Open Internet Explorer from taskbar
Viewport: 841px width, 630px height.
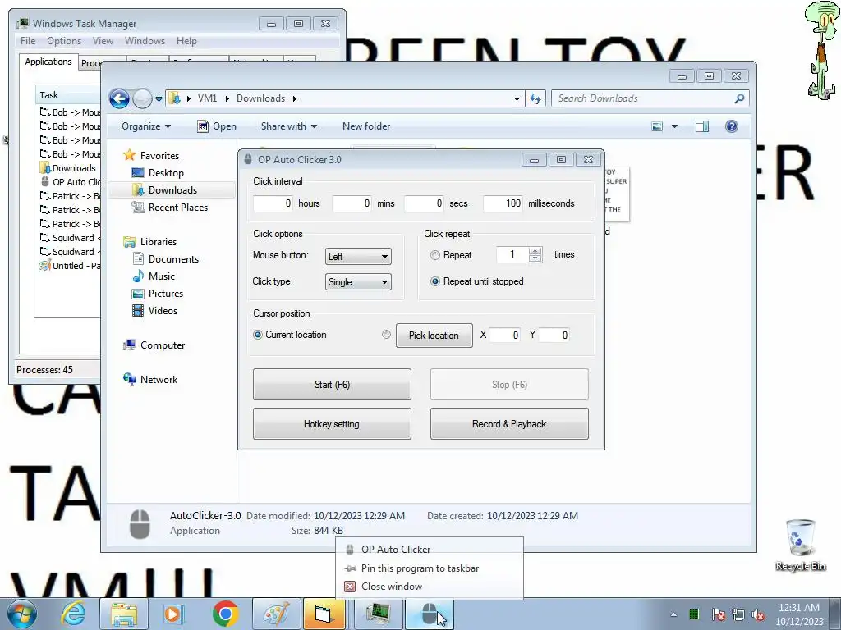pos(73,614)
